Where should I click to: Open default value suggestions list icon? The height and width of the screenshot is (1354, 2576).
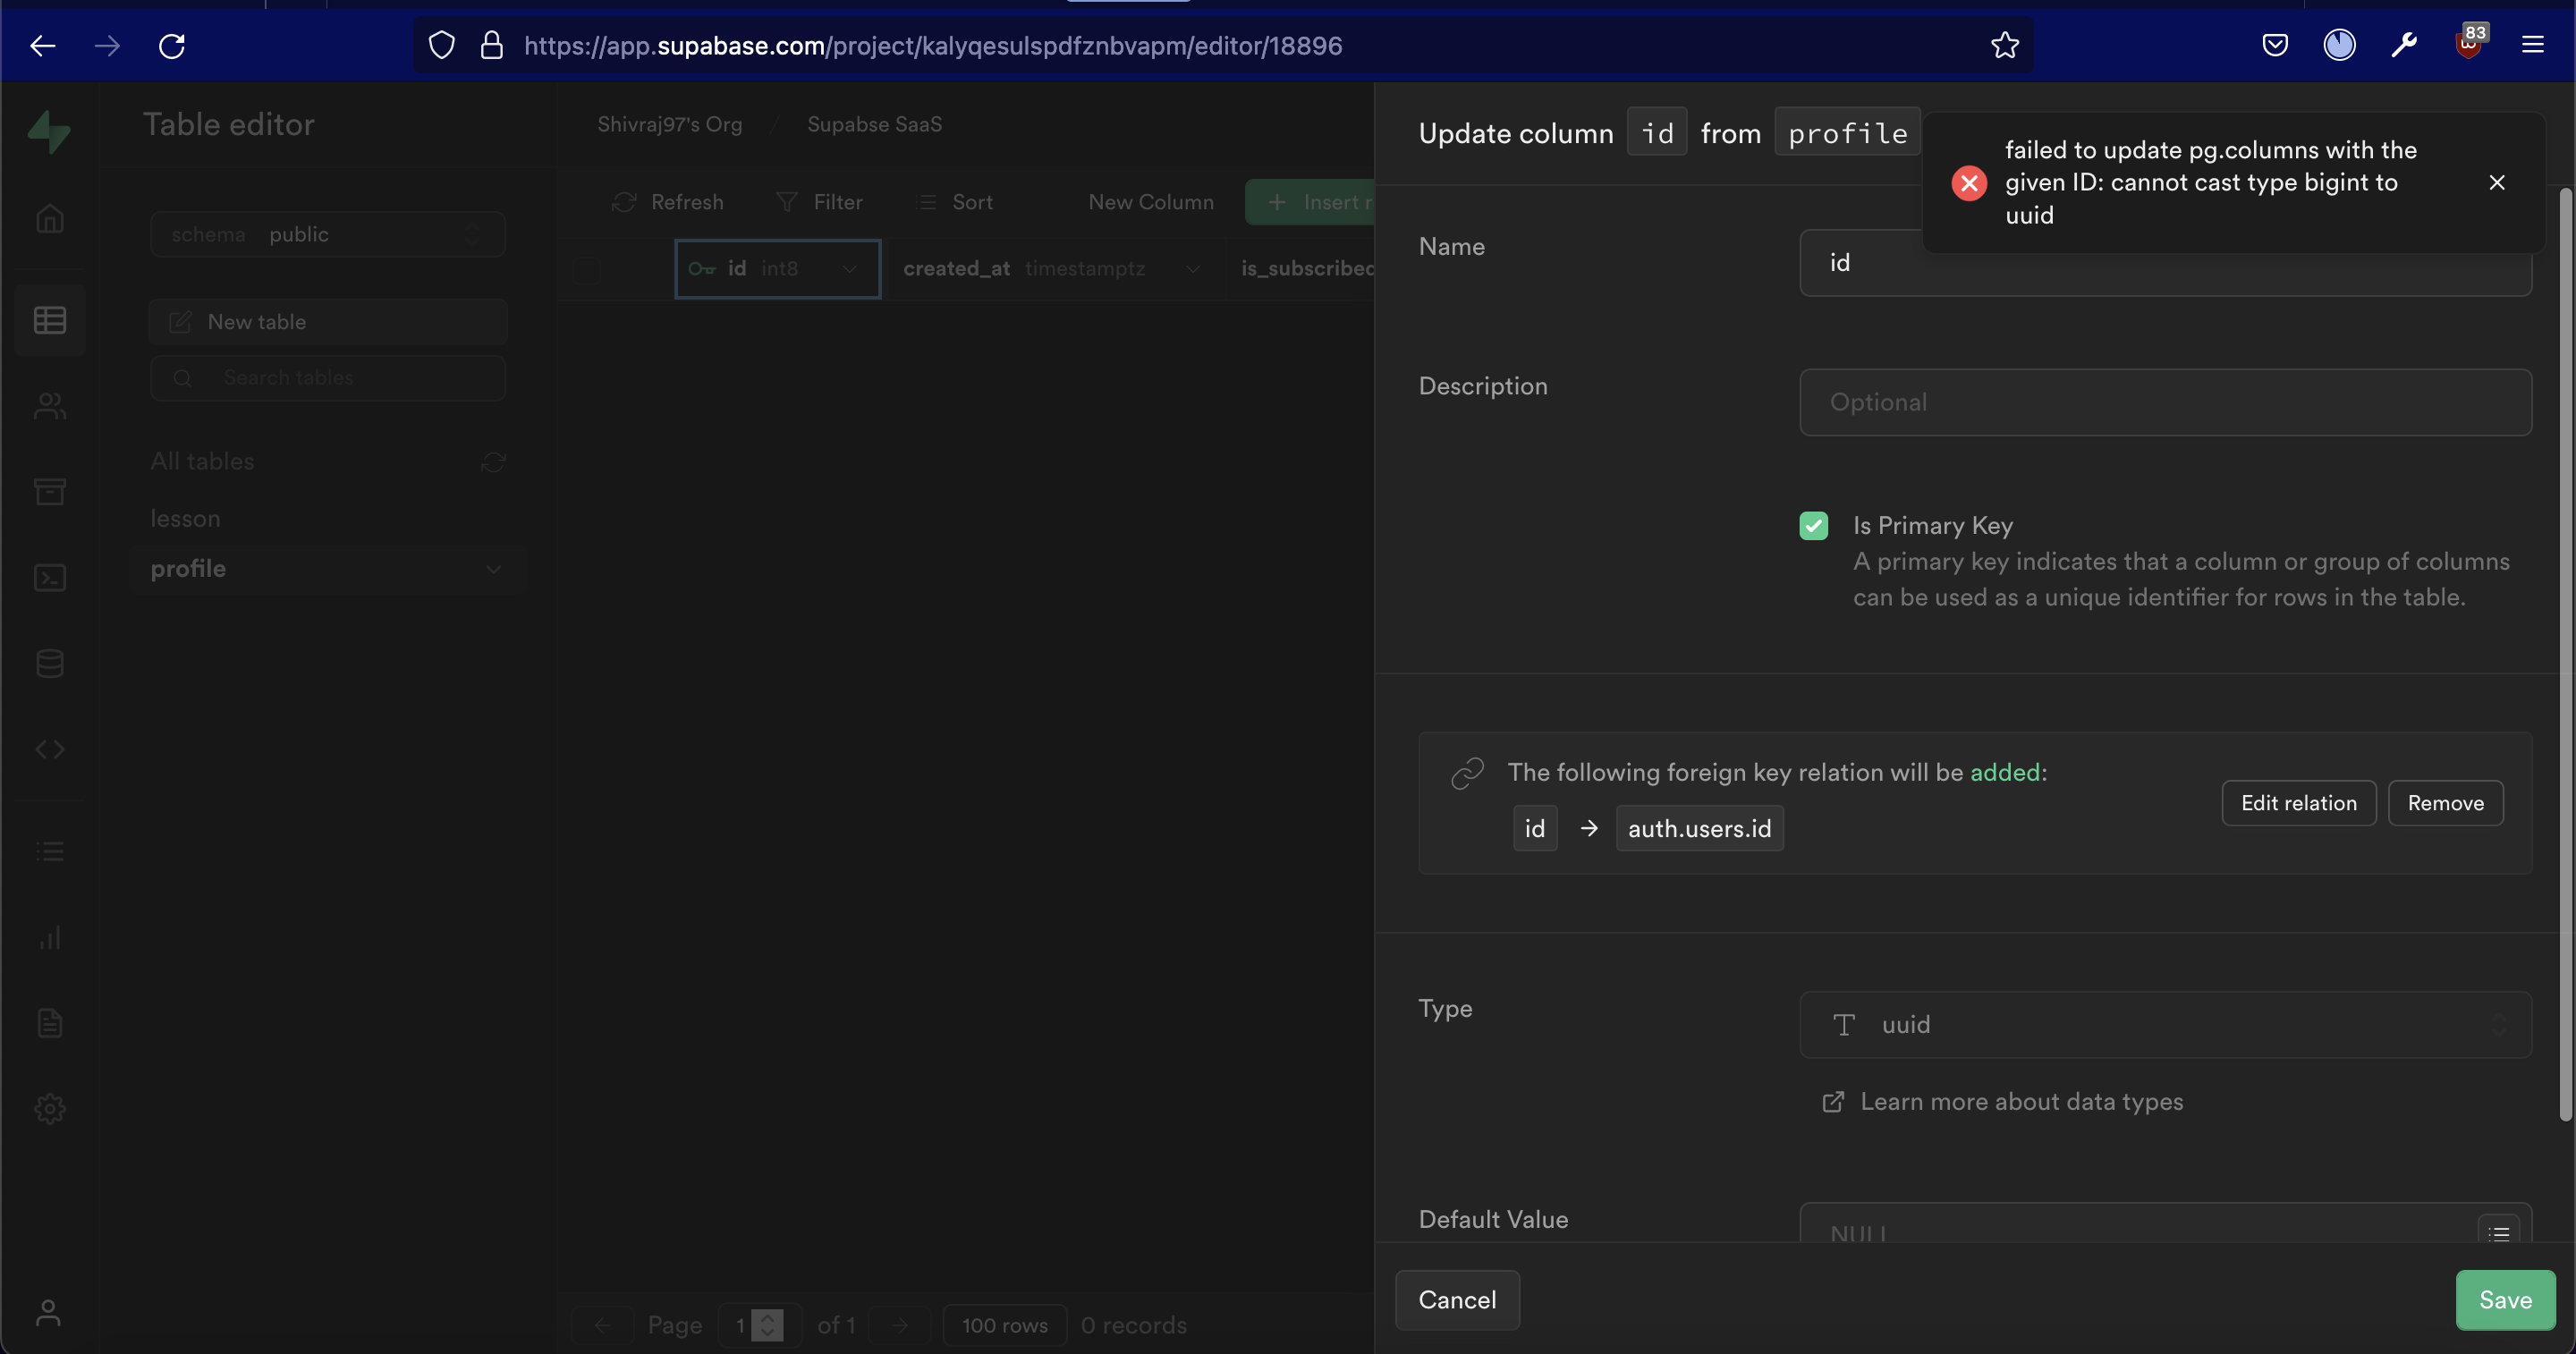tap(2498, 1232)
